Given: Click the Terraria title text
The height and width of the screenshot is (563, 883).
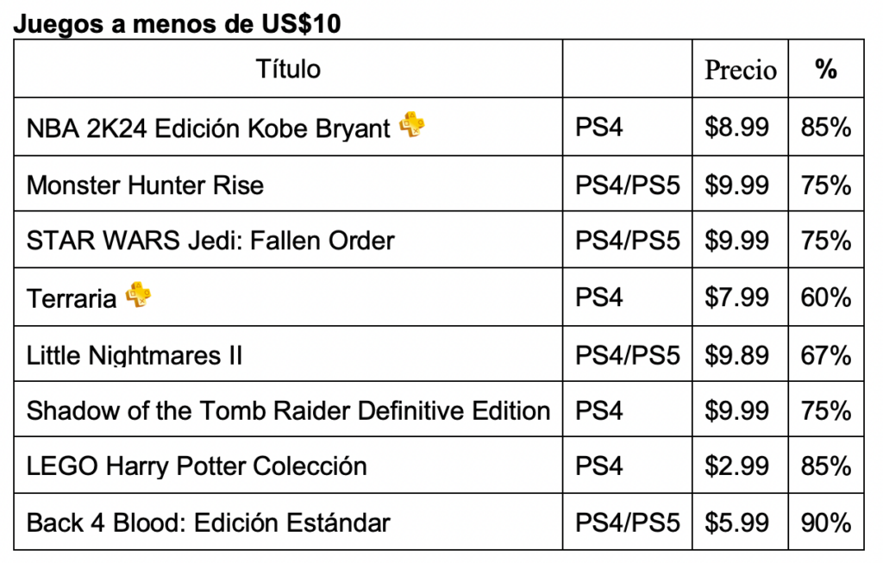Looking at the screenshot, I should (72, 298).
